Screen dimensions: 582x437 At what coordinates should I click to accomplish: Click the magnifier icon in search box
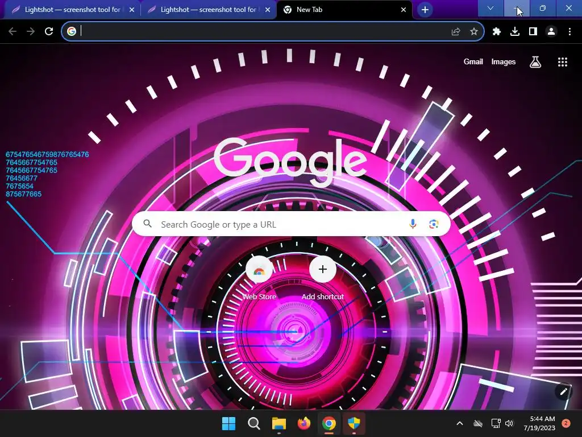point(148,224)
